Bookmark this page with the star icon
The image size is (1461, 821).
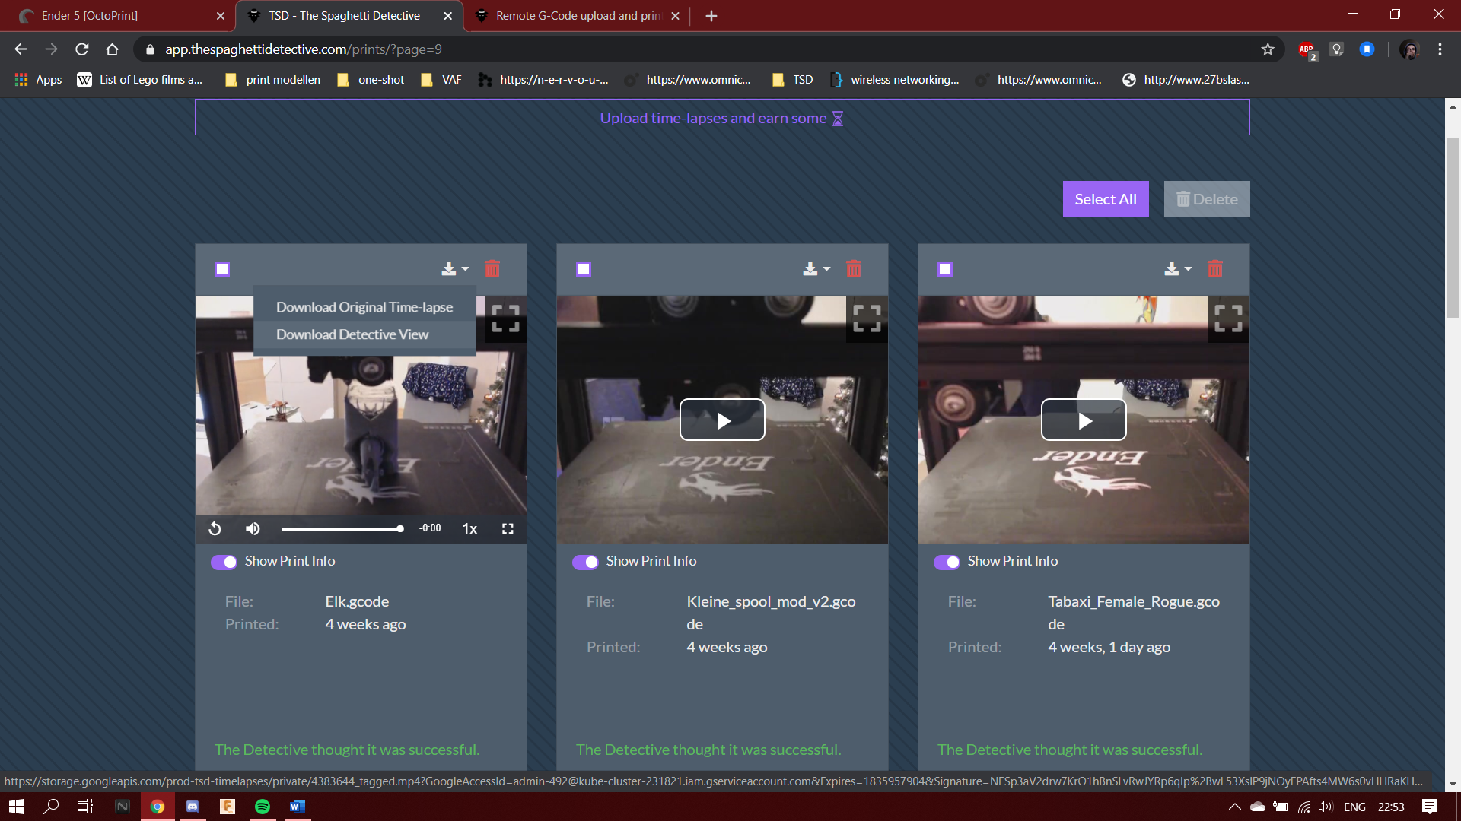[x=1268, y=49]
